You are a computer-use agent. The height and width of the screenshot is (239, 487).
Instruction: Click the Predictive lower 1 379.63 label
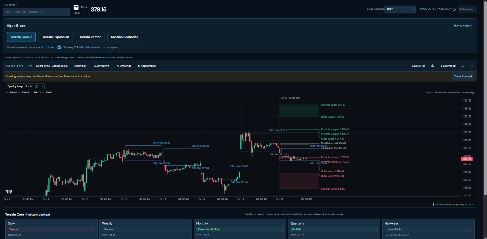(x=335, y=157)
